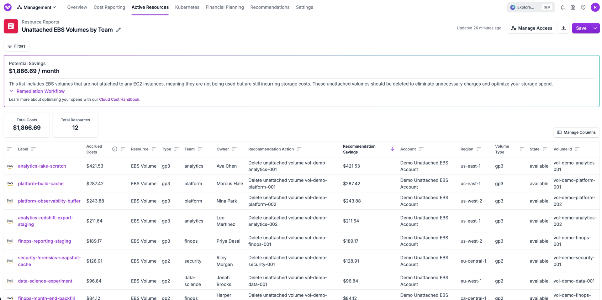Image resolution: width=602 pixels, height=300 pixels.
Task: Open the notifications bell icon
Action: [x=562, y=7]
